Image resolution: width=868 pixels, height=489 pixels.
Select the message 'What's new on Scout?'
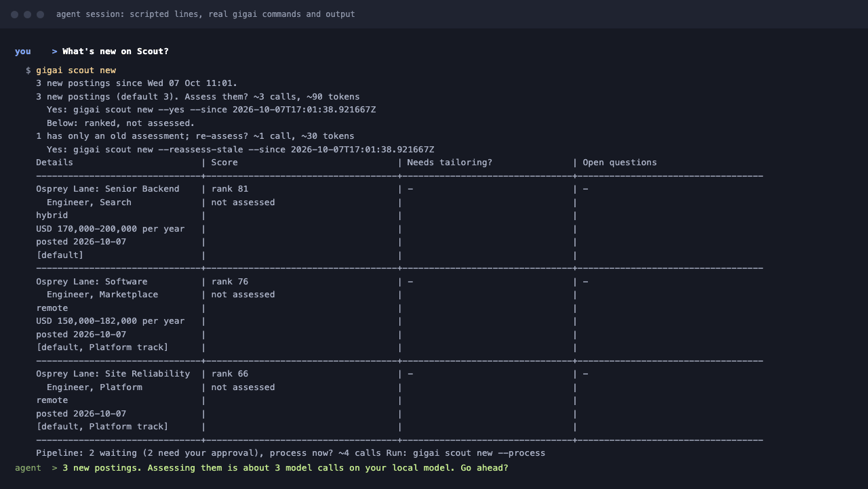115,51
